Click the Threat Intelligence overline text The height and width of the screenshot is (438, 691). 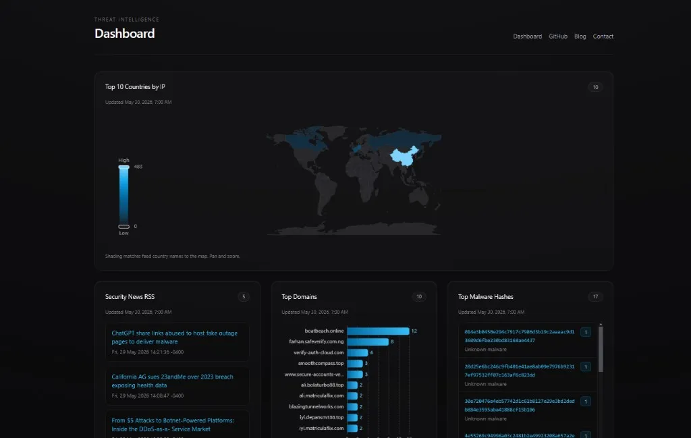point(127,20)
